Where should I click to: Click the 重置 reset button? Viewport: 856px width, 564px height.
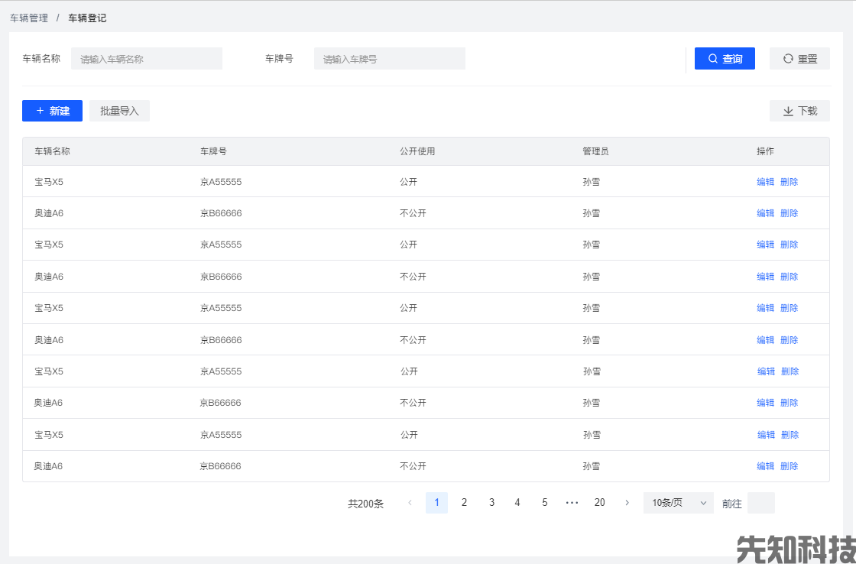click(x=799, y=58)
